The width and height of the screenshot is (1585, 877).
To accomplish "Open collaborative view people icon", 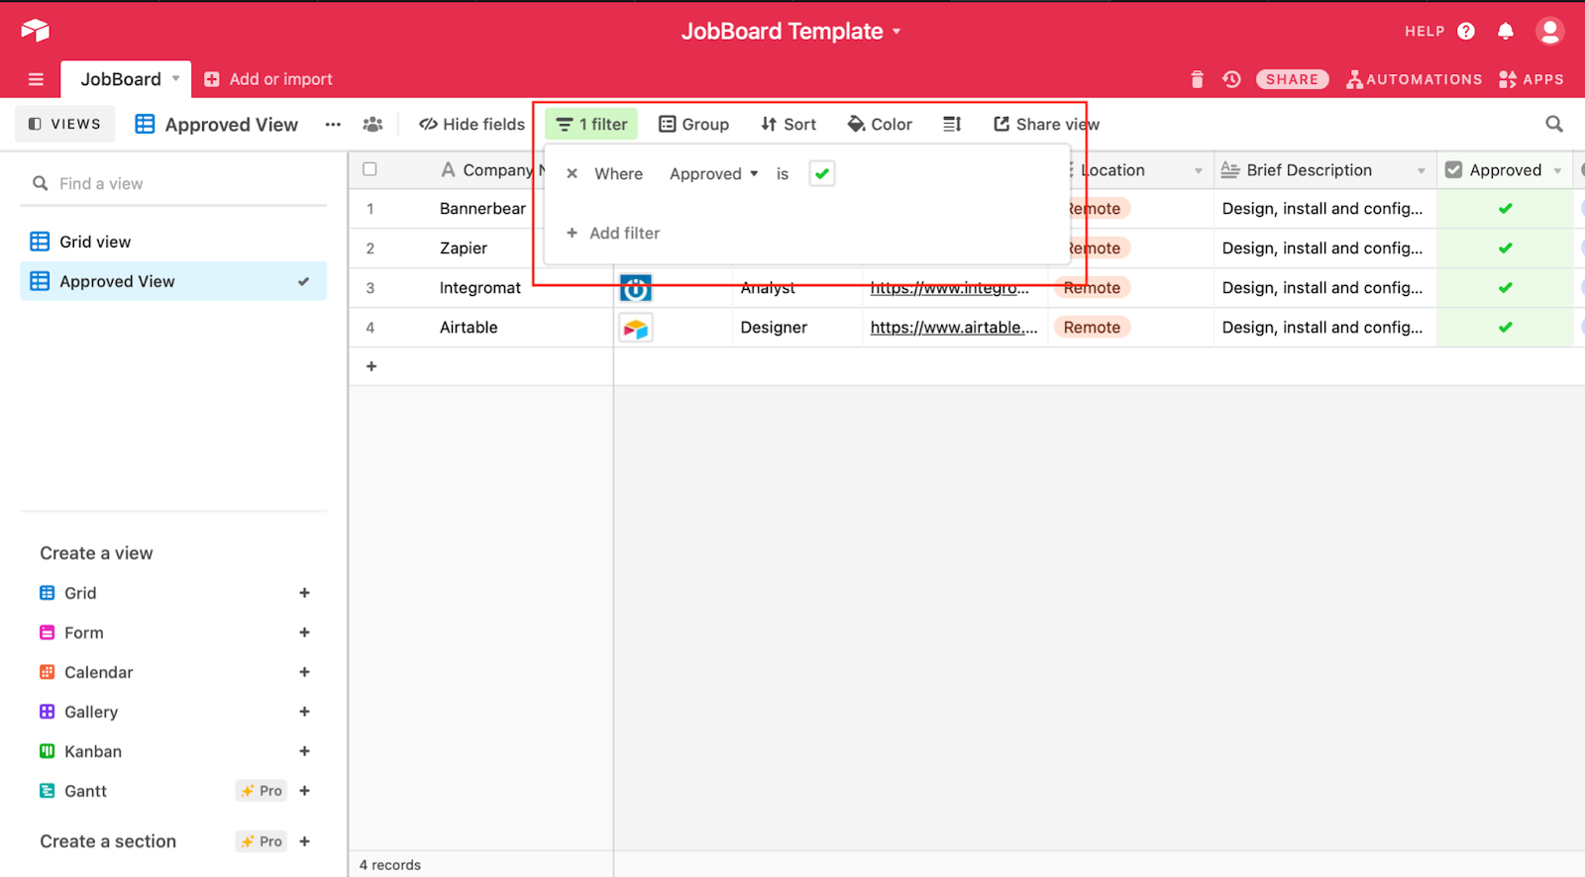I will click(x=372, y=124).
